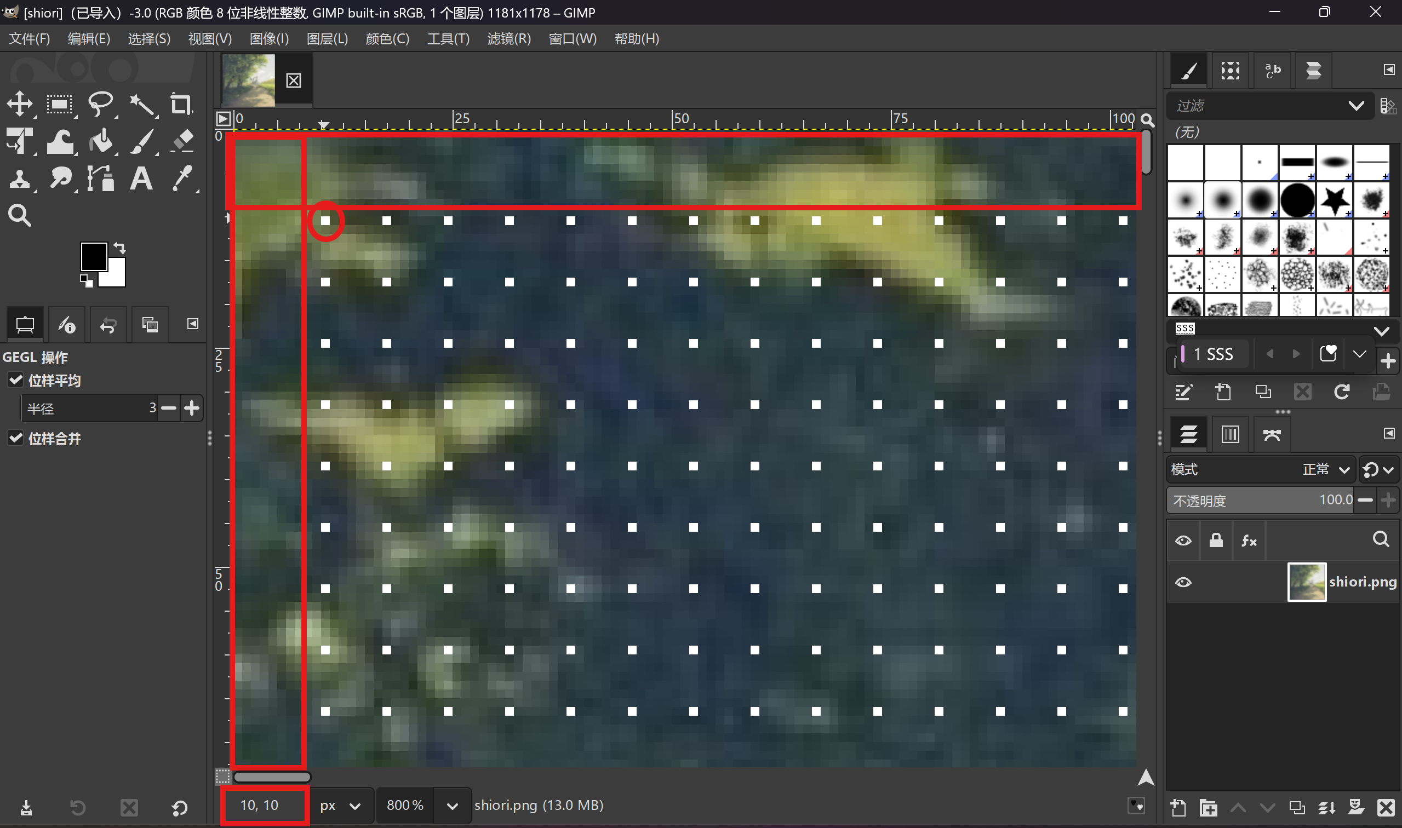Open the 800% zoom level dropdown
This screenshot has height=828, width=1402.
(x=453, y=806)
